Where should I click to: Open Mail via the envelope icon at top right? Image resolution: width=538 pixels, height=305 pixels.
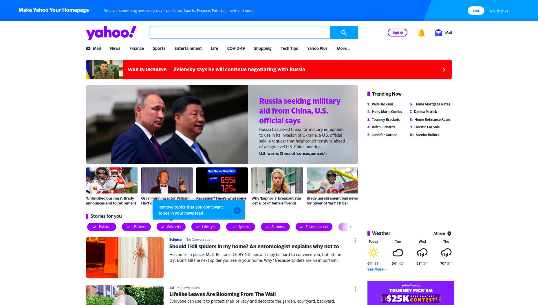[438, 32]
